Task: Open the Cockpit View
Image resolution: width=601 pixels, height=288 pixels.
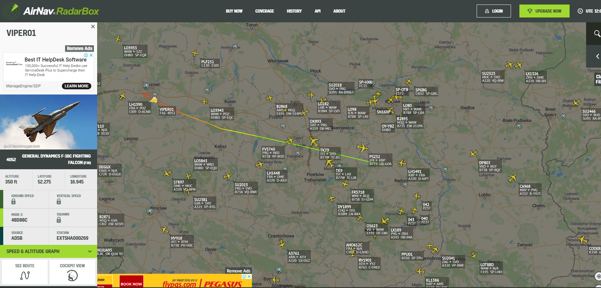Action: click(x=72, y=272)
